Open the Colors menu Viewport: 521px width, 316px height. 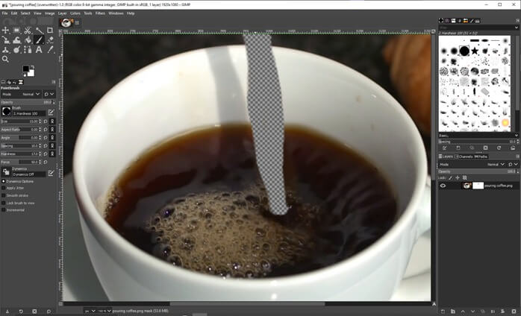[x=75, y=13]
